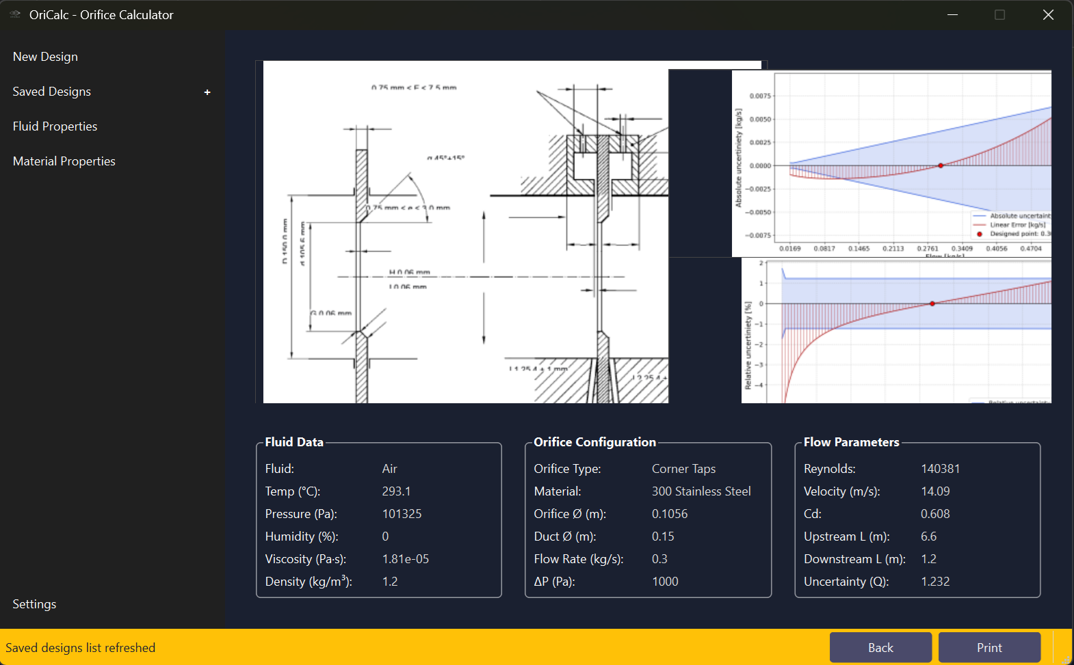Go to Material Properties
This screenshot has width=1074, height=665.
[x=64, y=161]
